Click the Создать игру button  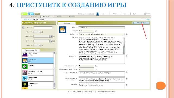tap(141, 23)
